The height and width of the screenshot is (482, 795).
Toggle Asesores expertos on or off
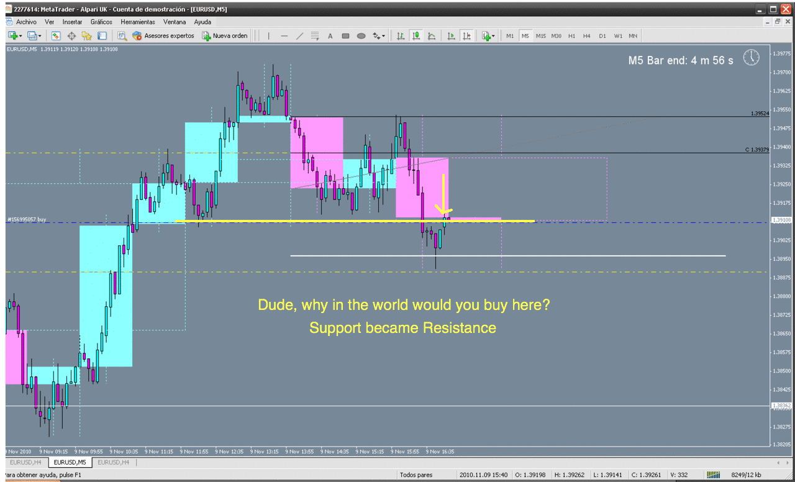coord(163,36)
